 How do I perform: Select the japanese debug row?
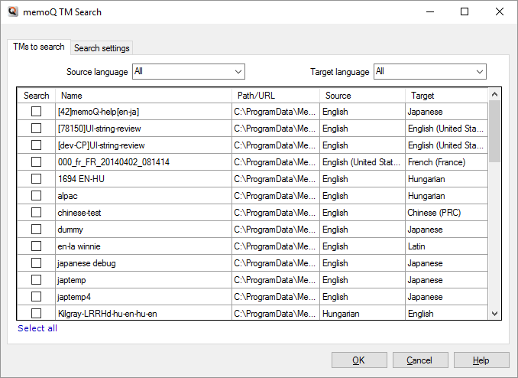(x=142, y=263)
